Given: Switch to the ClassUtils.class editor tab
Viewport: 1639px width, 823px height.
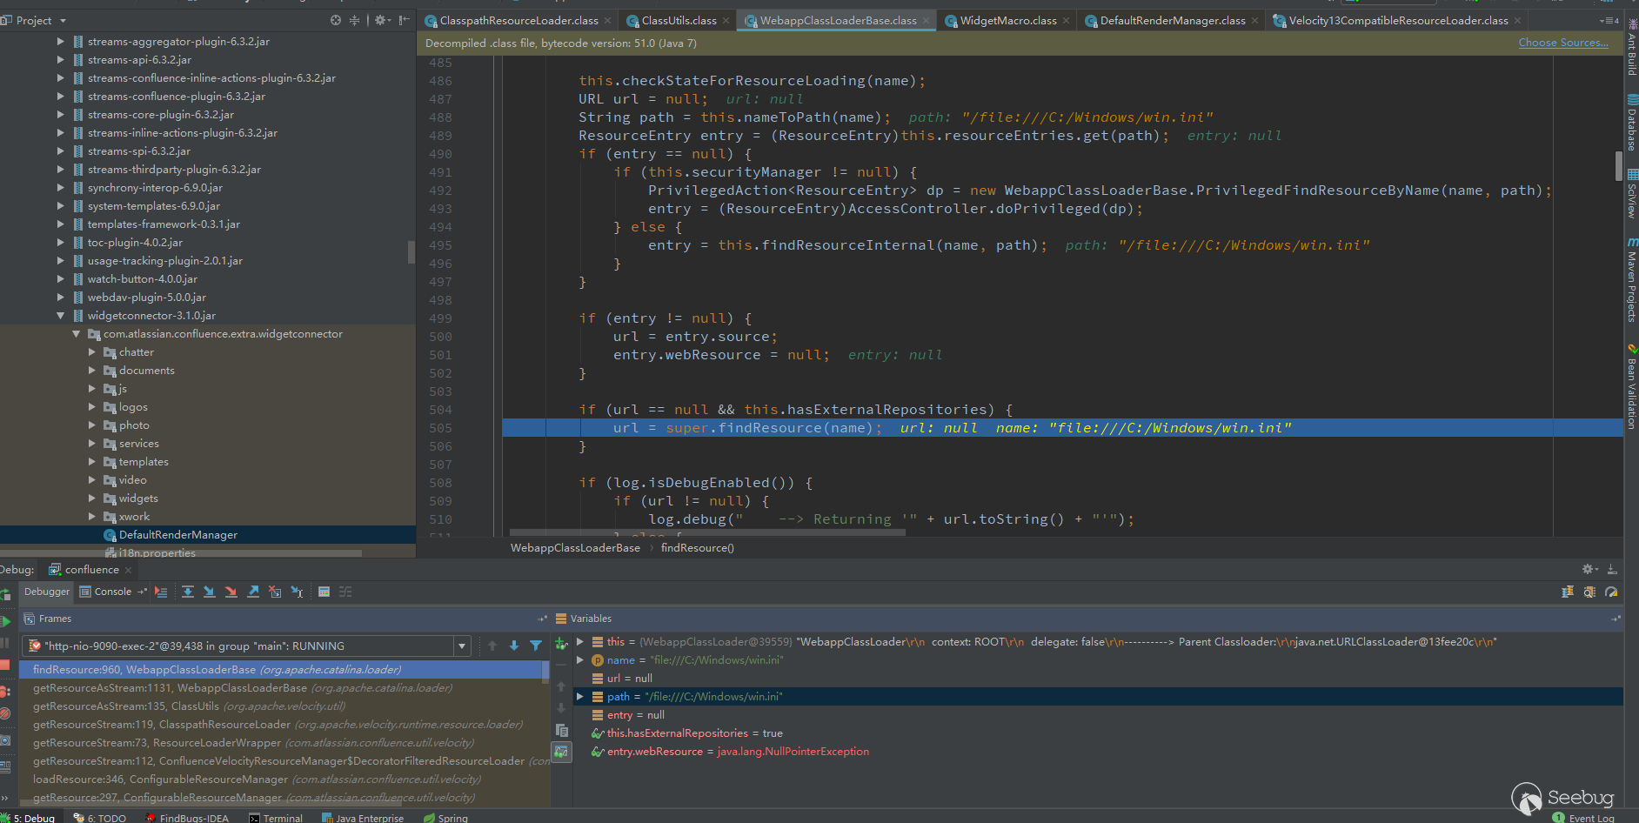Looking at the screenshot, I should 679,20.
